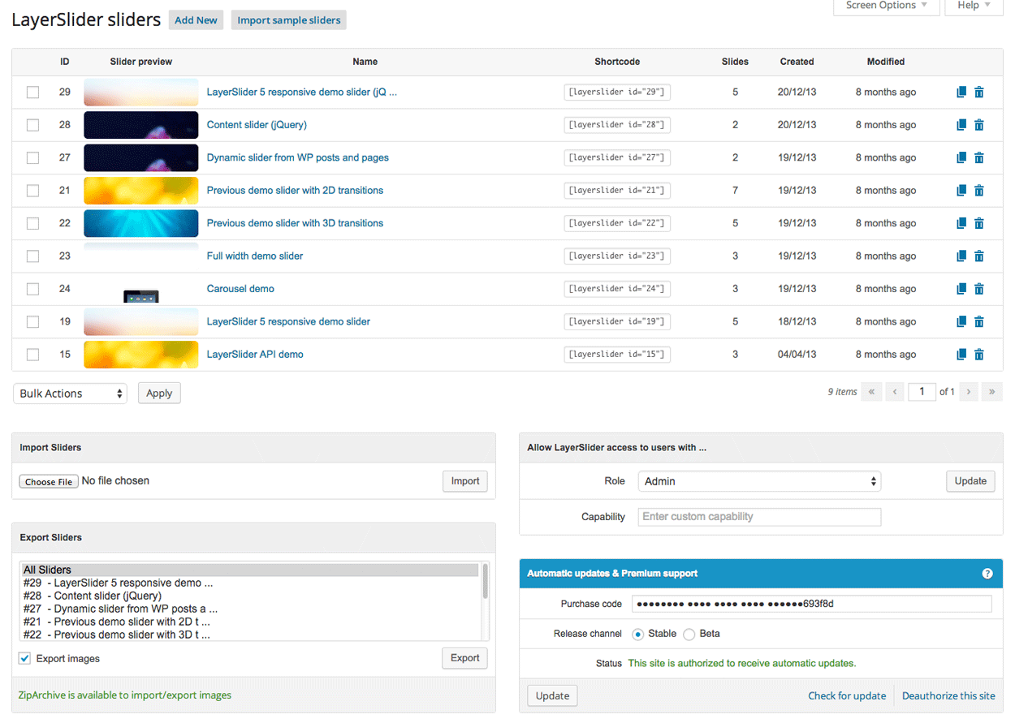Select #28 Content slider in export list

tap(249, 596)
